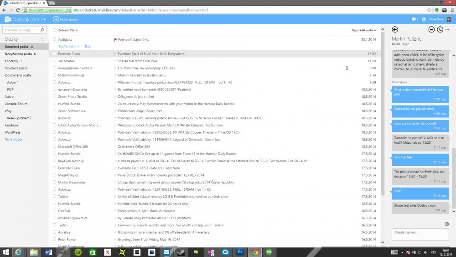Launch Photoshop from the taskbar
This screenshot has width=456, height=257.
[x=240, y=252]
